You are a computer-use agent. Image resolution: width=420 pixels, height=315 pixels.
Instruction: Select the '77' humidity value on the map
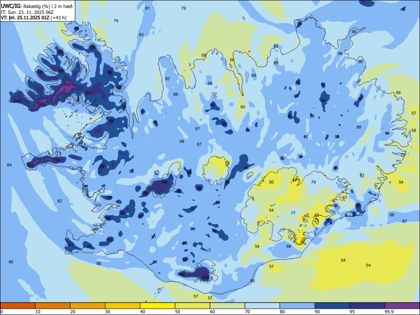pyautogui.click(x=293, y=213)
